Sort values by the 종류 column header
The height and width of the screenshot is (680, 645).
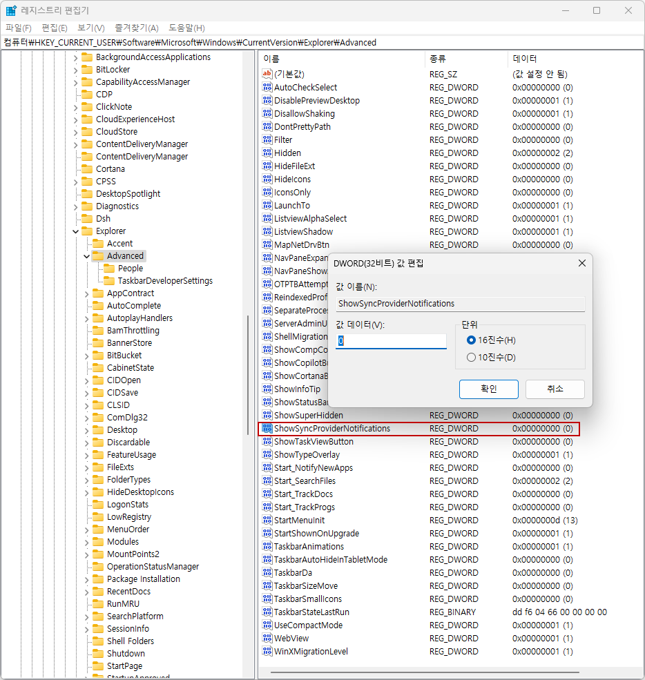pyautogui.click(x=465, y=59)
